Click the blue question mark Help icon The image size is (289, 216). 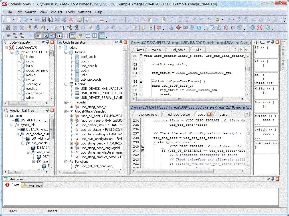click(x=252, y=28)
